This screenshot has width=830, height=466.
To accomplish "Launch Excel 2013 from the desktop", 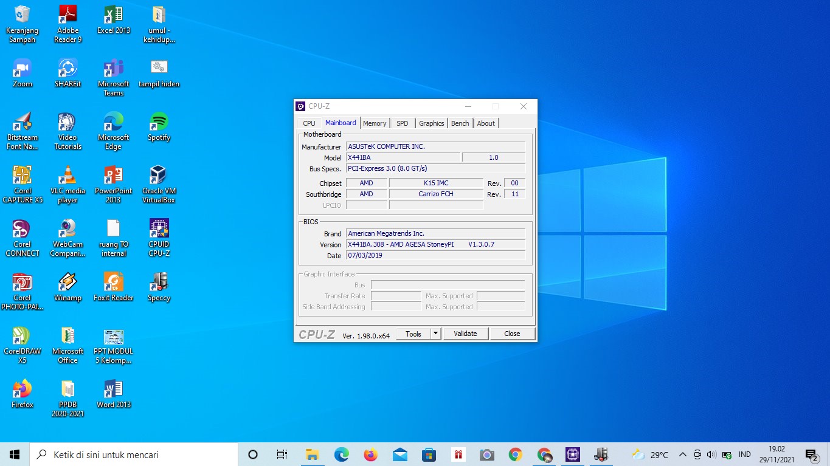I will [114, 20].
